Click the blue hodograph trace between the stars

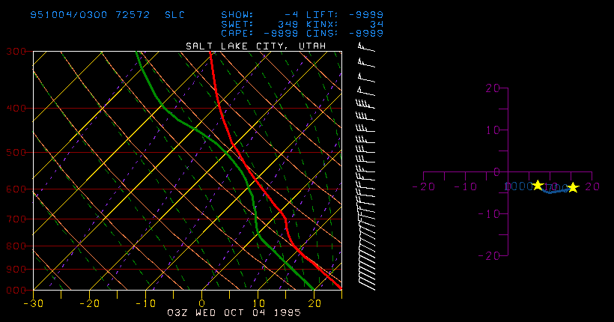click(553, 192)
